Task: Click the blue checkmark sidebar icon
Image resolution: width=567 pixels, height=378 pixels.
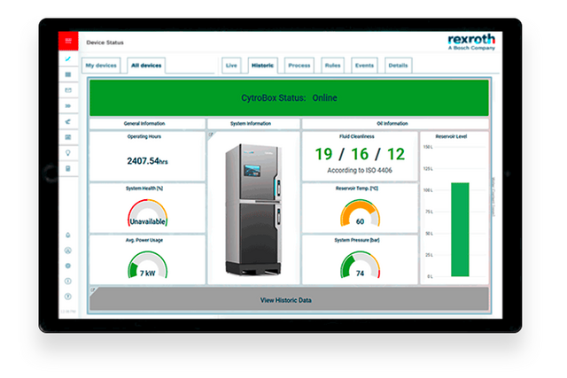Action: [x=68, y=58]
